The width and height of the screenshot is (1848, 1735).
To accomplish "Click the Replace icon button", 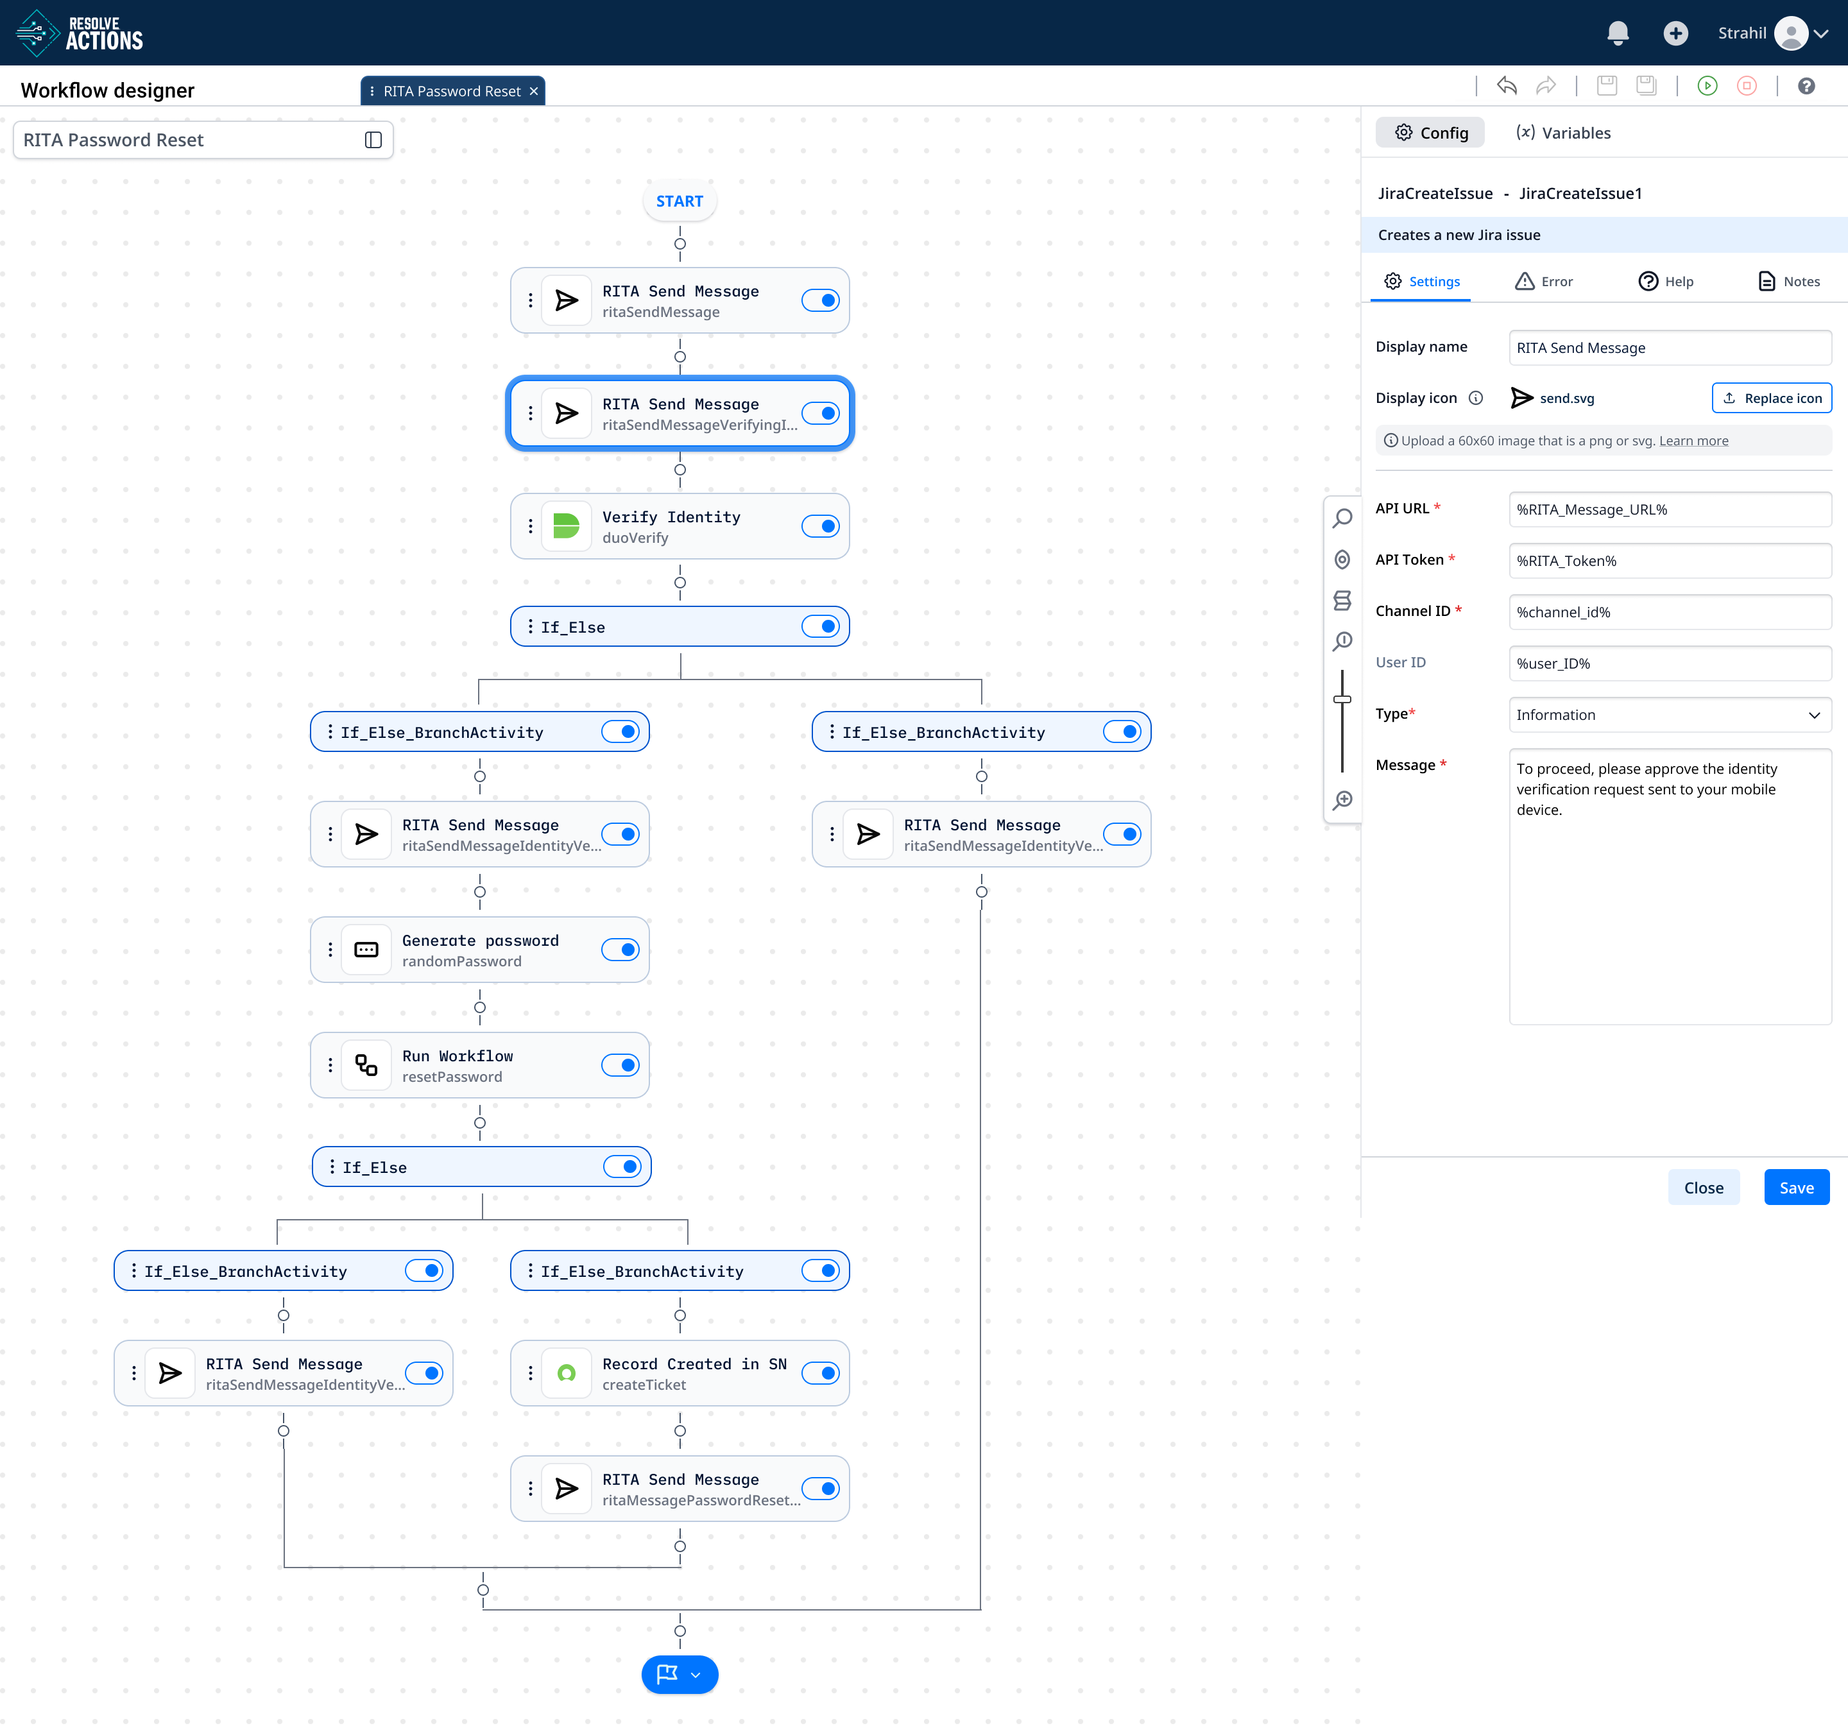I will click(x=1771, y=398).
